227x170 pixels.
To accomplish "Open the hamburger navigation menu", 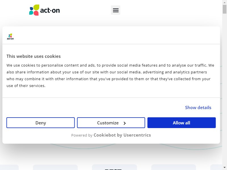I will tap(115, 10).
